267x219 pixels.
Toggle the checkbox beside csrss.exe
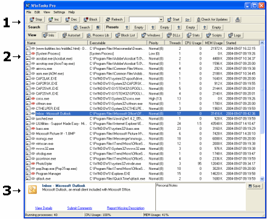point(28,99)
